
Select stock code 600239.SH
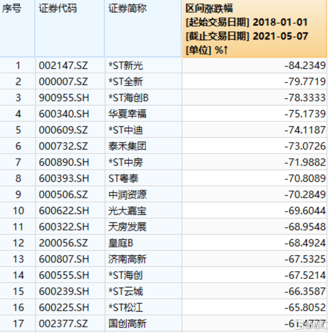pos(64,291)
